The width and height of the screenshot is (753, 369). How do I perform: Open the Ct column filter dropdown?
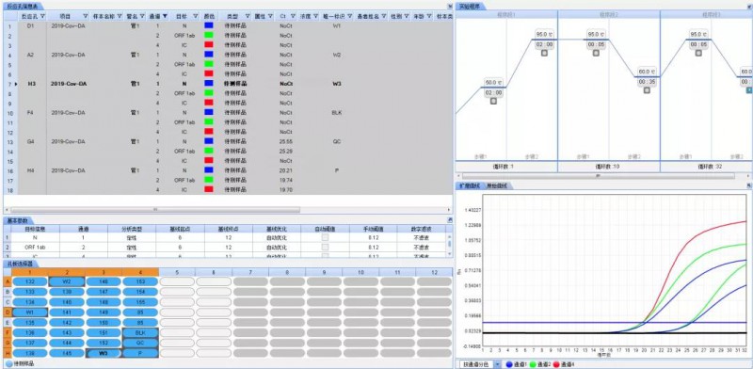pos(293,16)
